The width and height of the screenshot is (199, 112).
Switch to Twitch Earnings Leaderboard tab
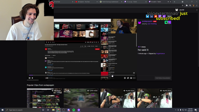110,2
